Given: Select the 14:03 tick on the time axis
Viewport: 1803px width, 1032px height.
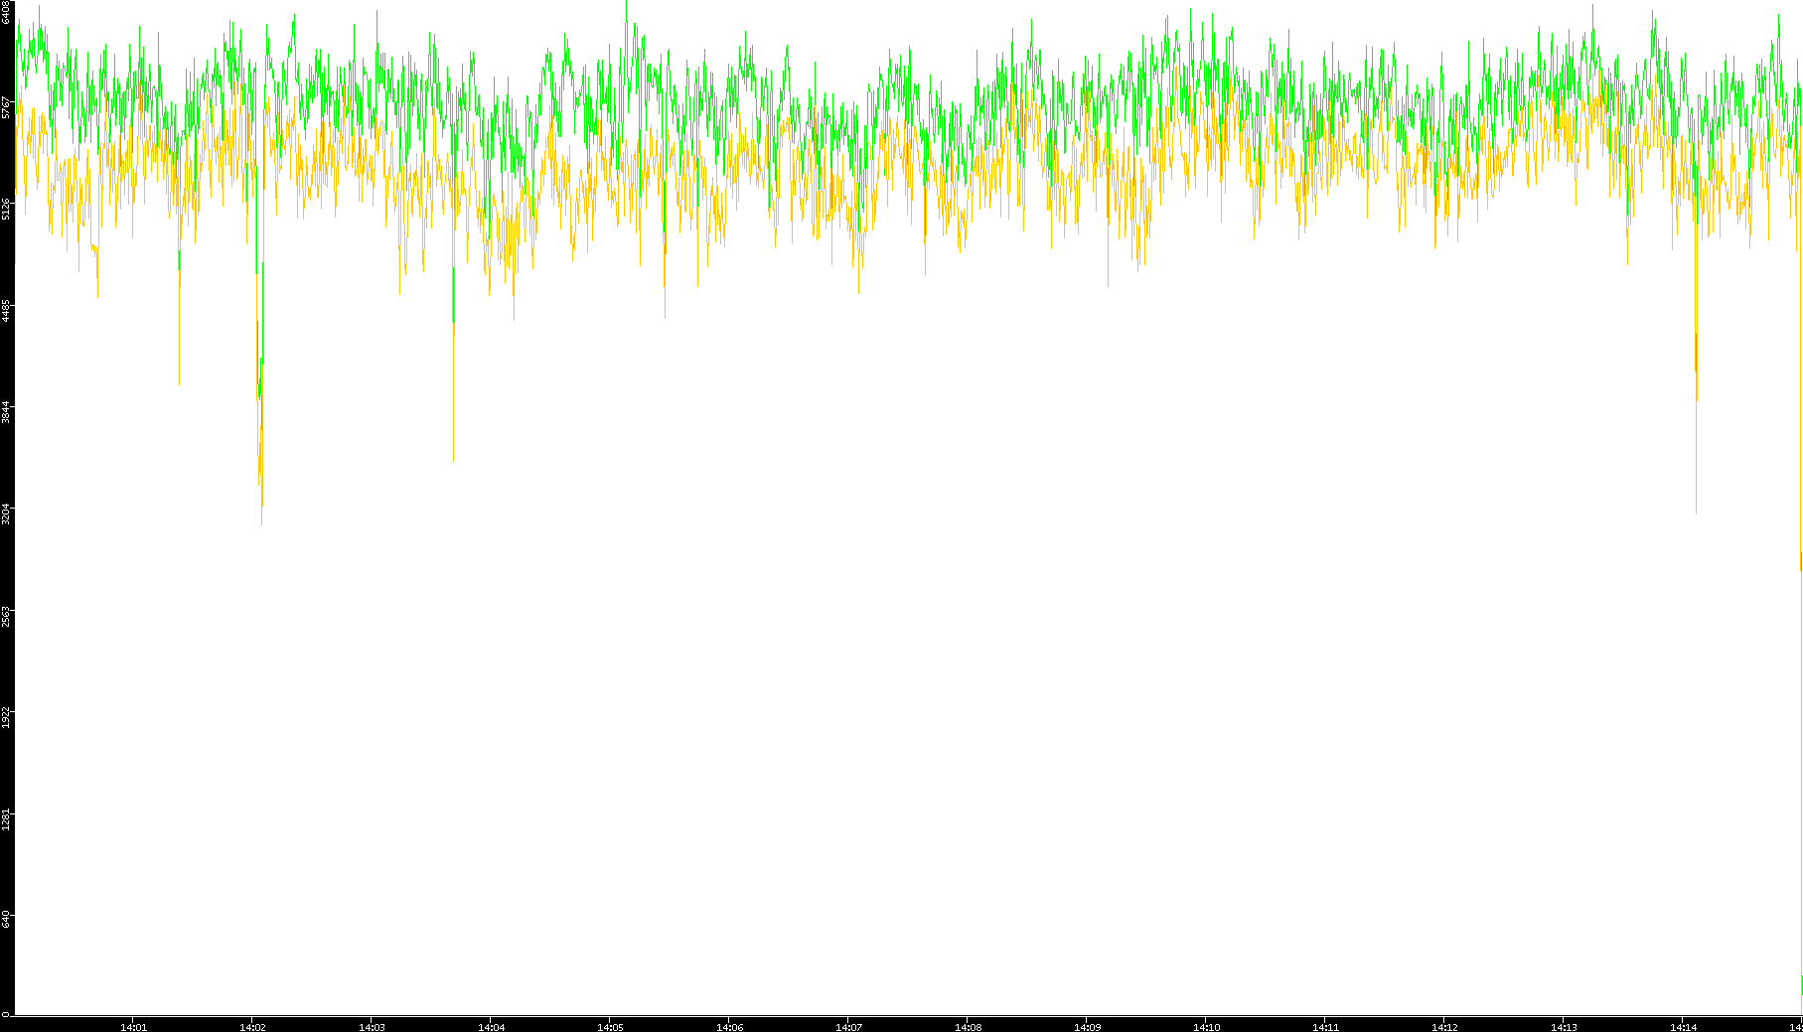Looking at the screenshot, I should pos(372,1027).
